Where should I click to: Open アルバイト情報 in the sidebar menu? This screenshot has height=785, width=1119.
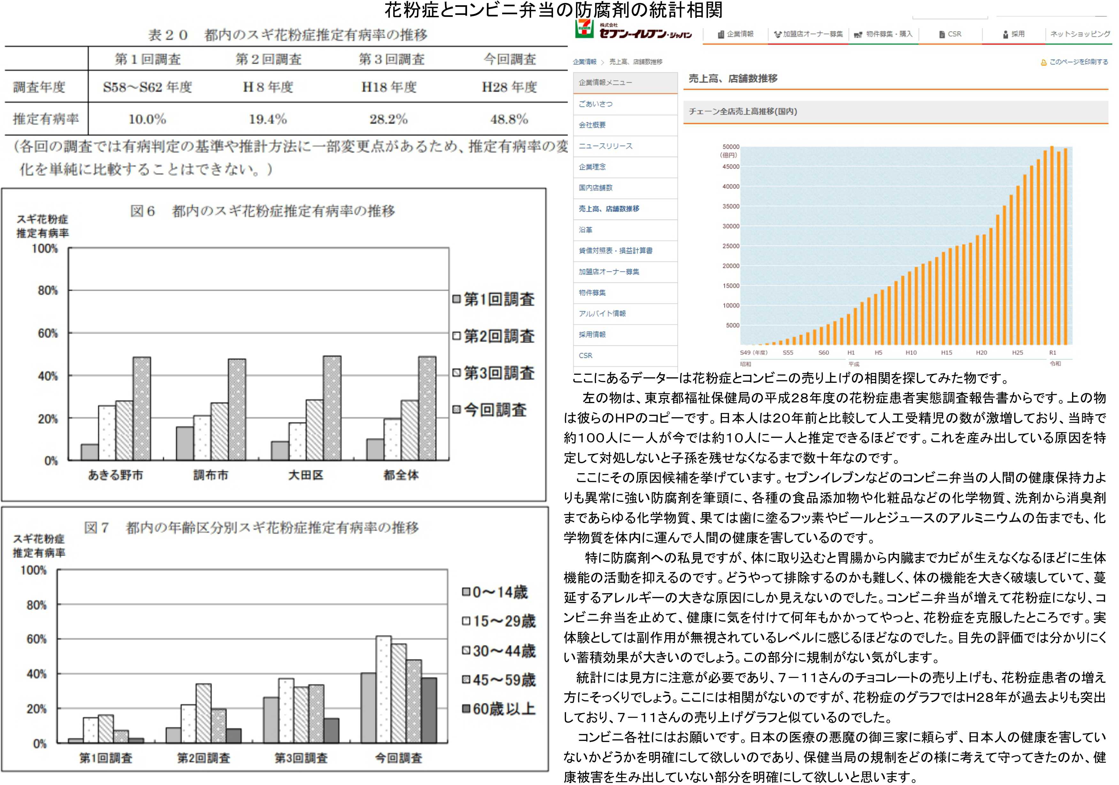[x=625, y=313]
